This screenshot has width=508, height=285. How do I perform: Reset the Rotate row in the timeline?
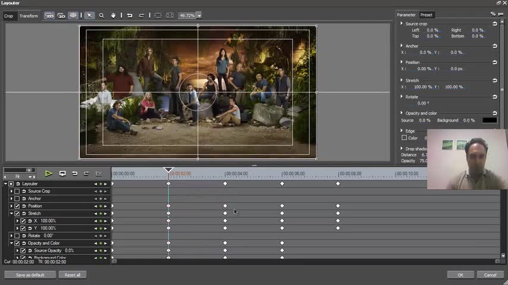(x=24, y=236)
